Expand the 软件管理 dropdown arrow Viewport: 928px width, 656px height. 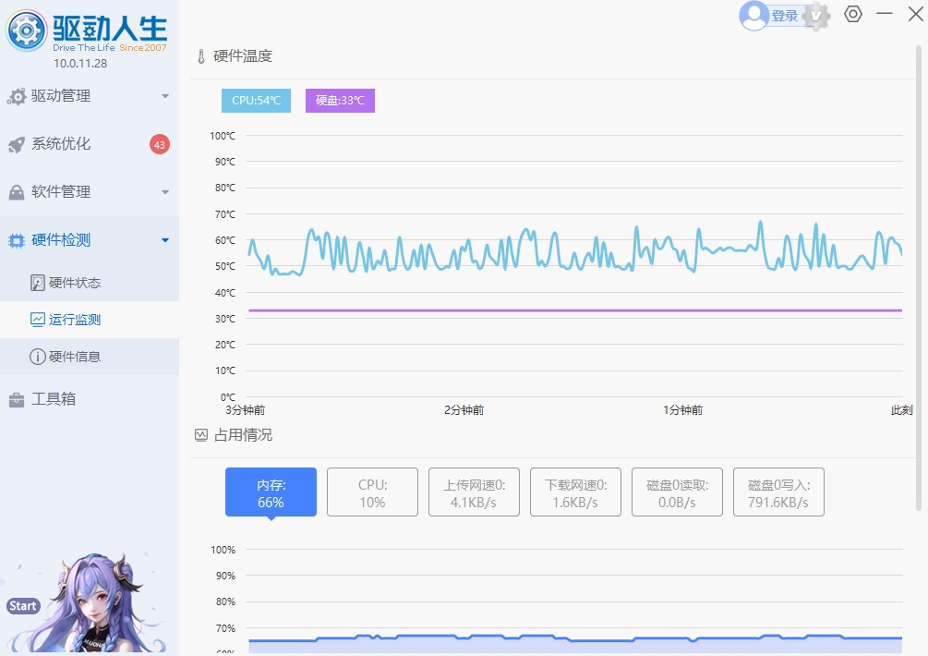[x=166, y=191]
